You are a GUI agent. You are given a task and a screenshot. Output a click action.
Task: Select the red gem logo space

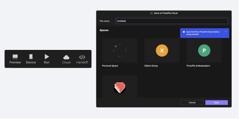[120, 87]
